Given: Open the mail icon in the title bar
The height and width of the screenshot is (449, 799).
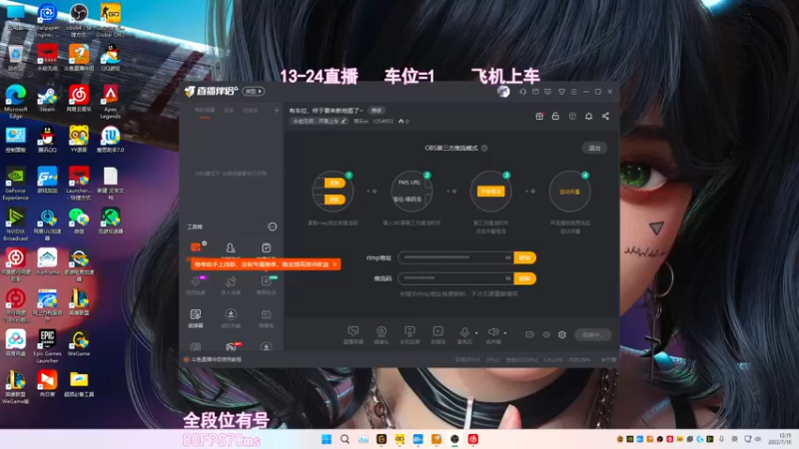Looking at the screenshot, I should click(x=535, y=92).
